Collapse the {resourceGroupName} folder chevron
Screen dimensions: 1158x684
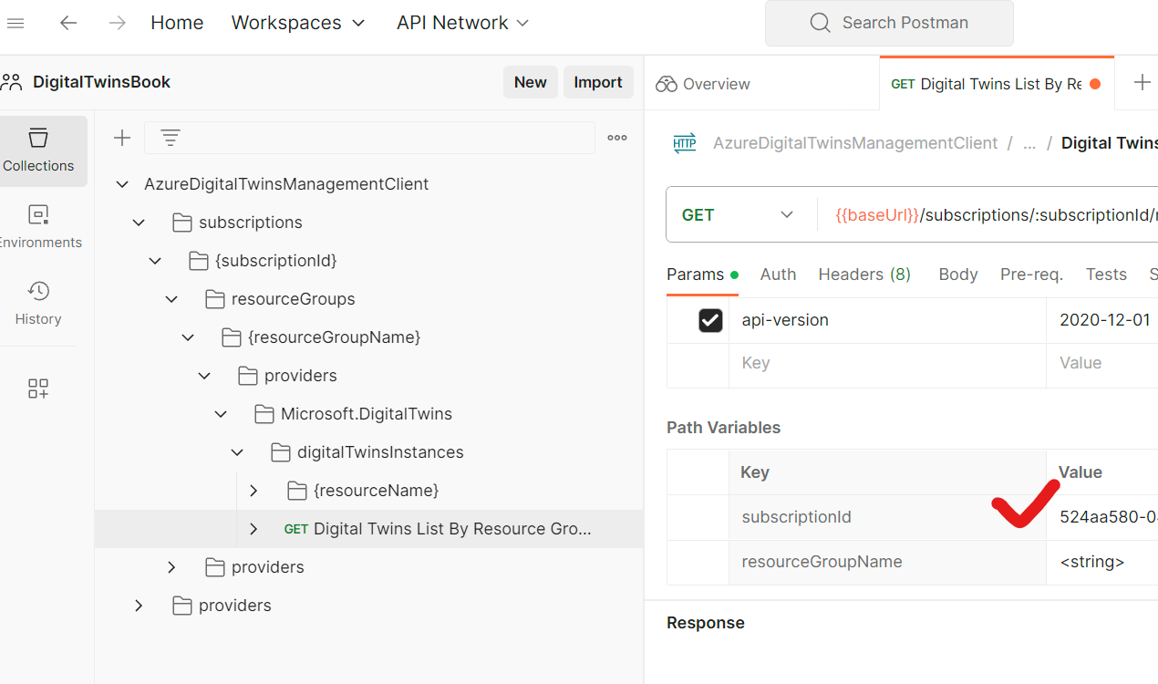(188, 337)
